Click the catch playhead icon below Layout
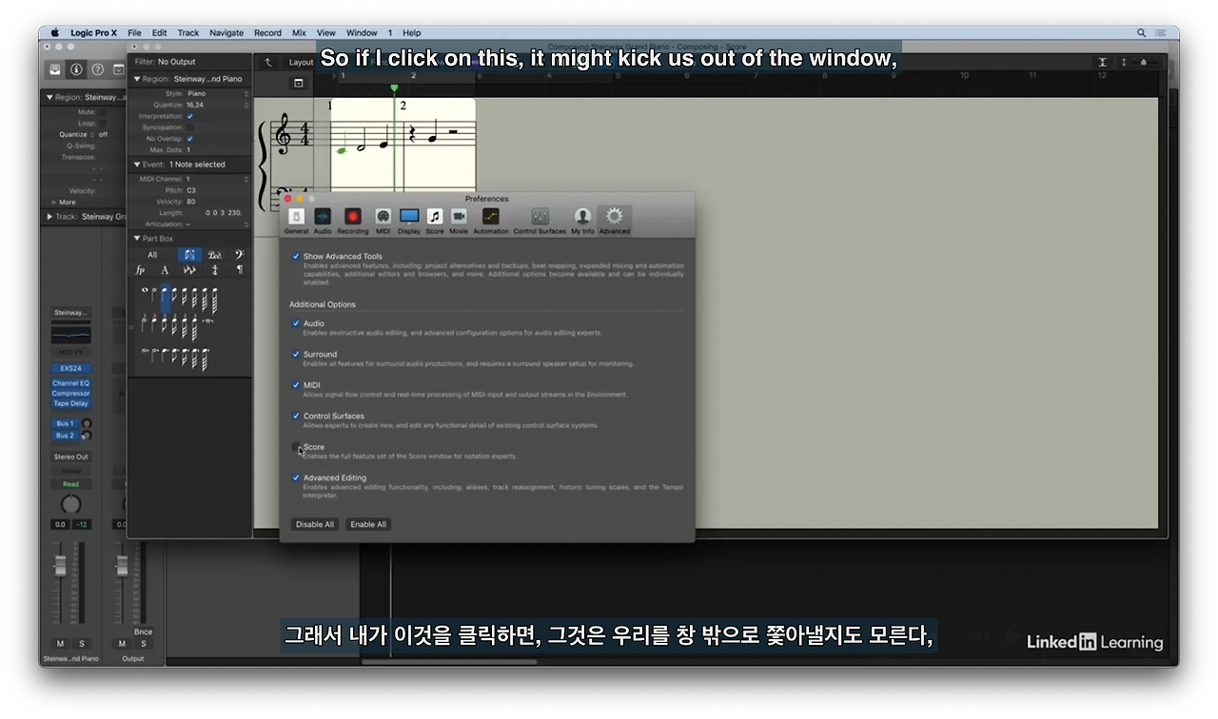The image size is (1218, 719). pos(298,84)
